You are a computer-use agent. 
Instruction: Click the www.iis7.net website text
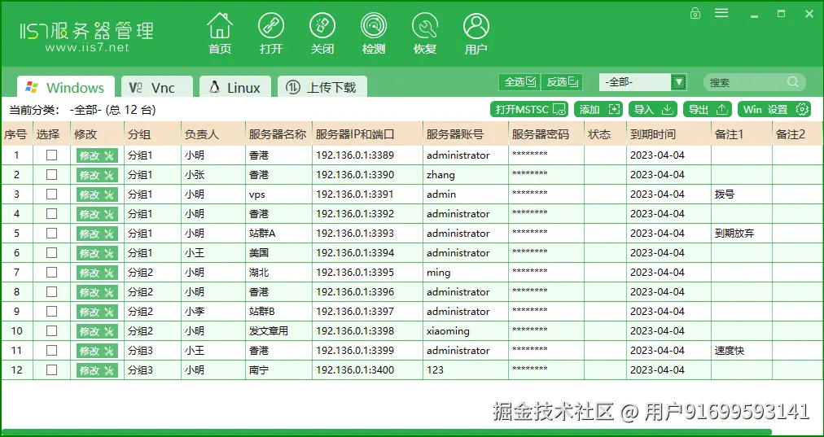86,48
